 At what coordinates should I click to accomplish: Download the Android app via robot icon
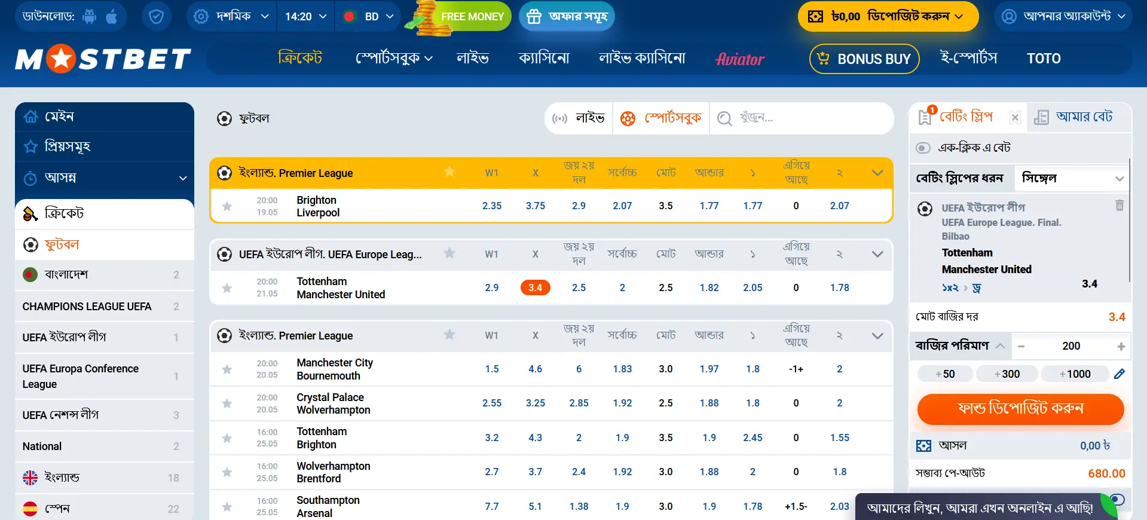tap(90, 16)
